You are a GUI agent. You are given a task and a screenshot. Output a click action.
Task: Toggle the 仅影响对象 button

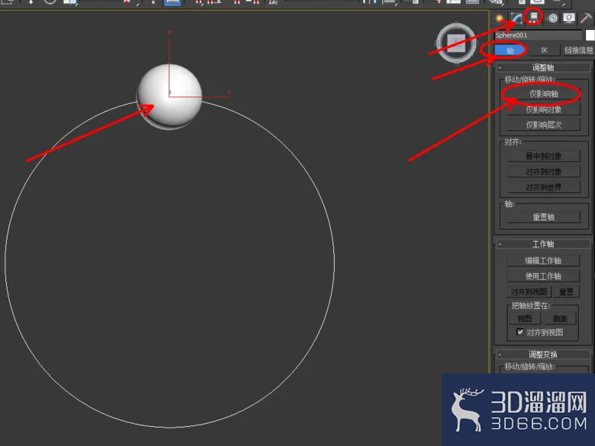pos(544,109)
